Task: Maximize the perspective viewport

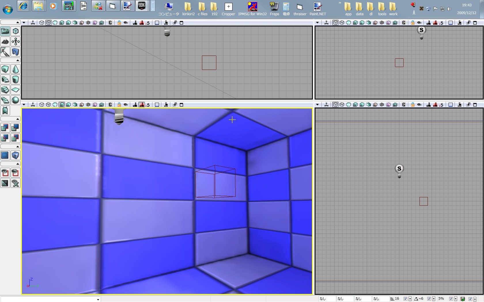Action: click(x=181, y=105)
